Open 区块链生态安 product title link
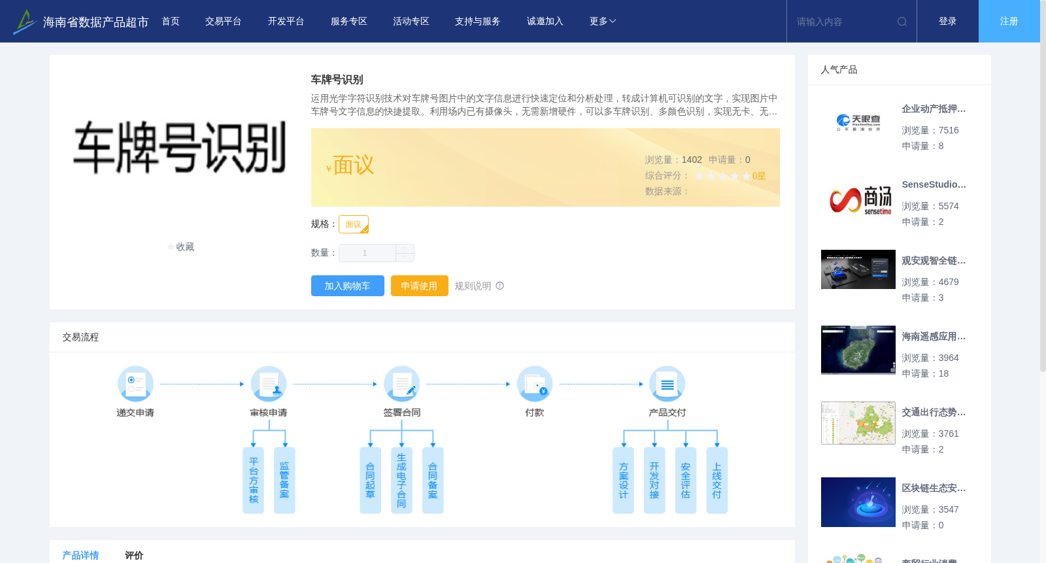Viewport: 1046px width, 563px height. tap(934, 488)
